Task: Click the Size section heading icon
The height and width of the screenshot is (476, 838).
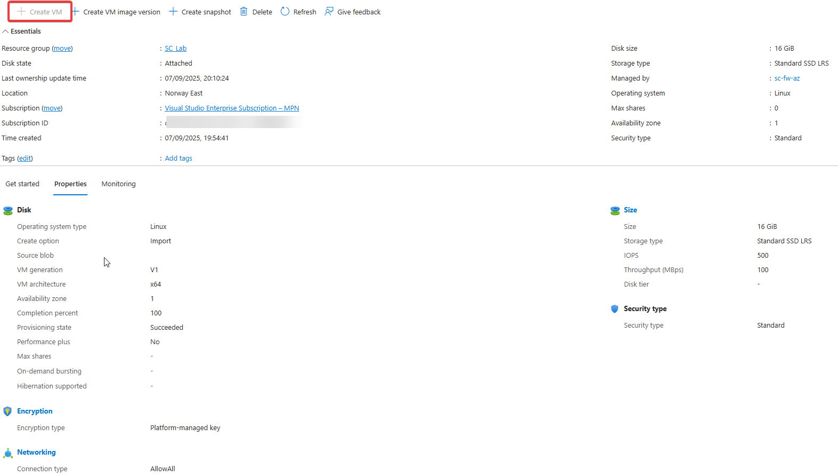Action: pyautogui.click(x=615, y=211)
